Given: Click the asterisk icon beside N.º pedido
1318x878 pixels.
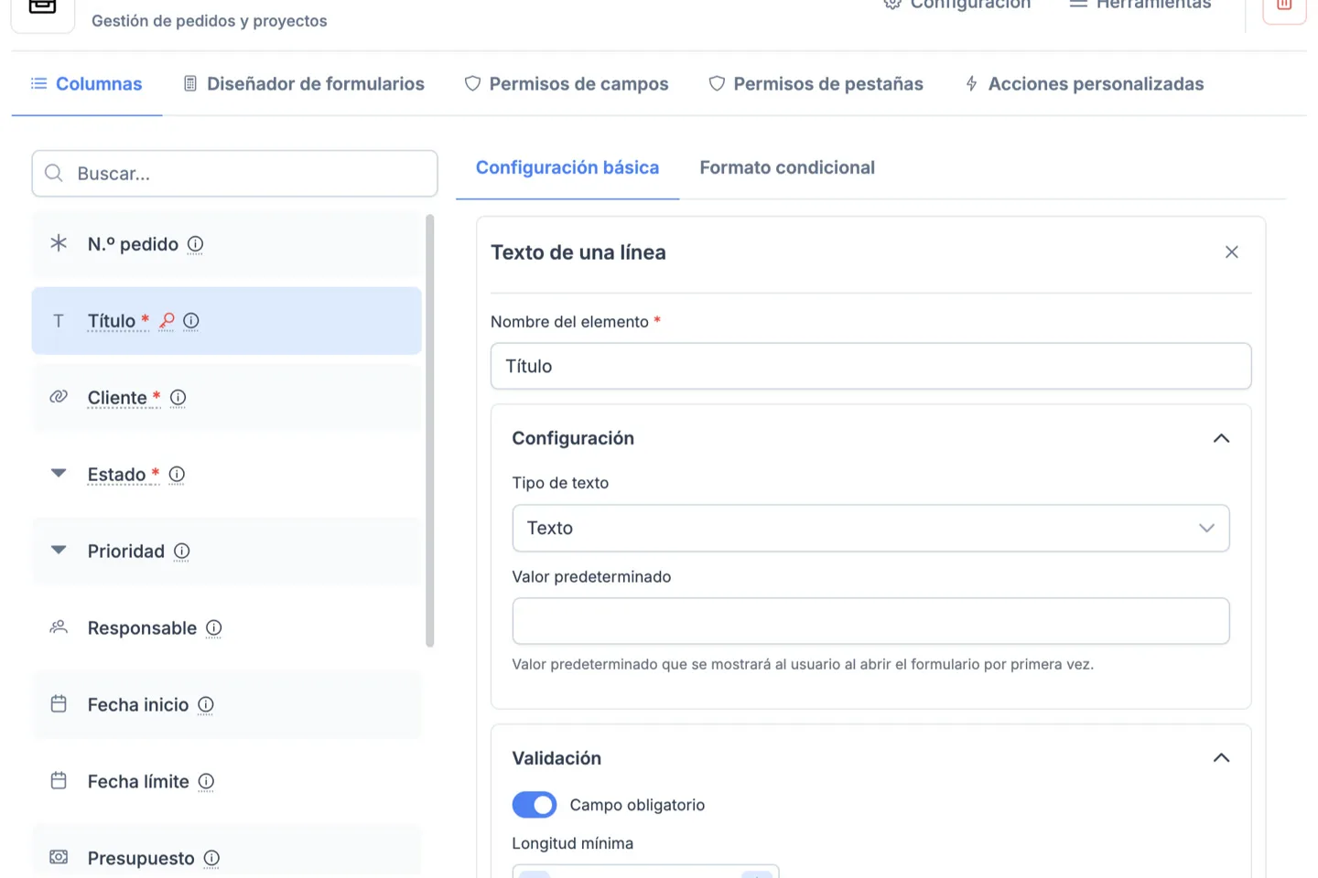Looking at the screenshot, I should [58, 243].
